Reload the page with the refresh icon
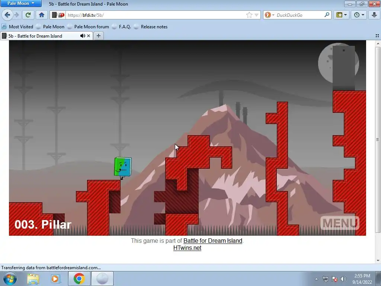 [28, 15]
